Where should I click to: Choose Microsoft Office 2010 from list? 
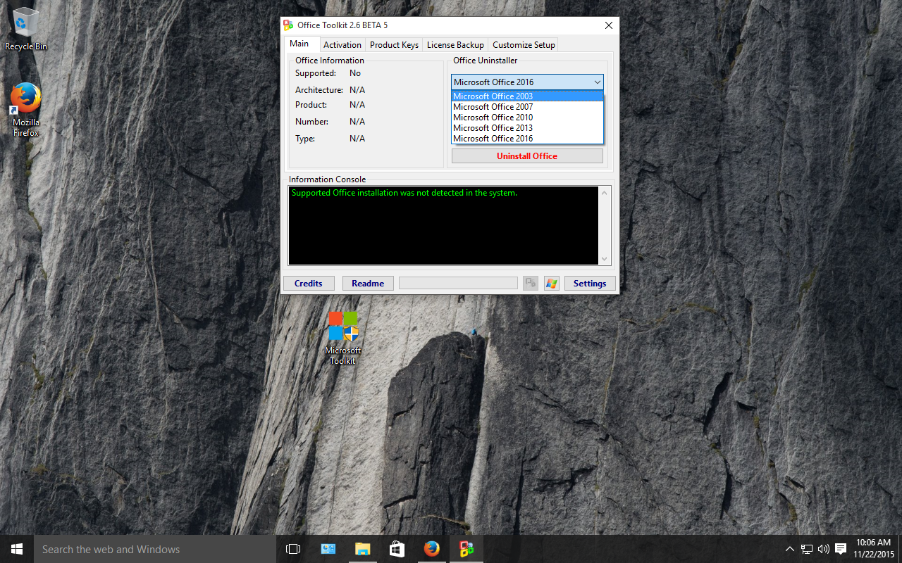(x=493, y=118)
